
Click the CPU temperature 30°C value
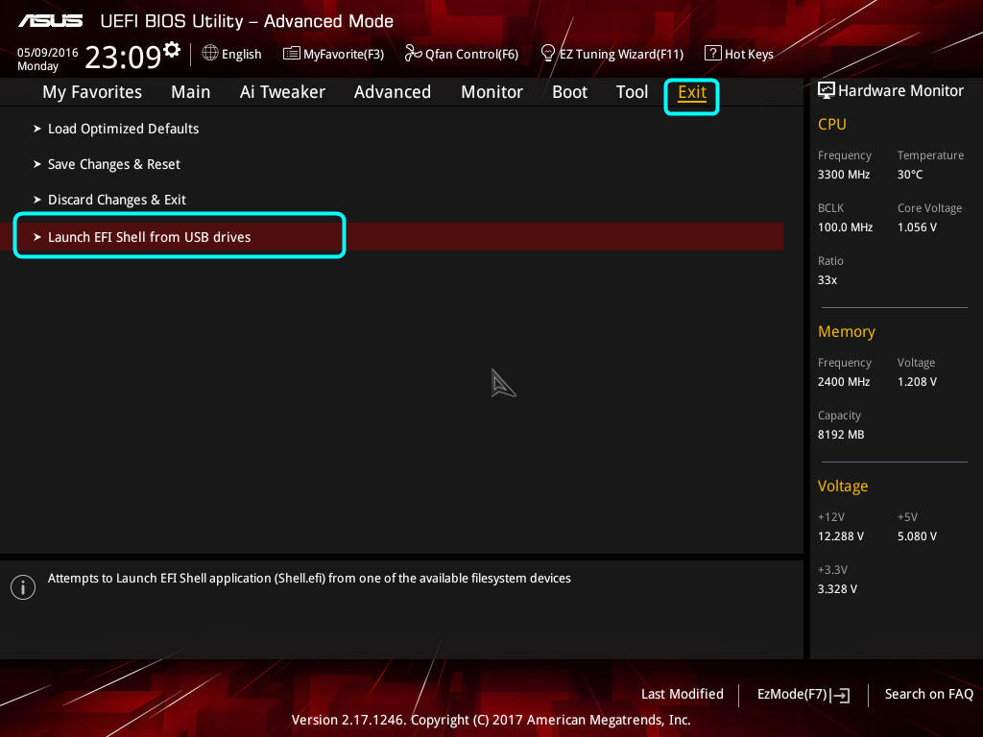tap(910, 175)
